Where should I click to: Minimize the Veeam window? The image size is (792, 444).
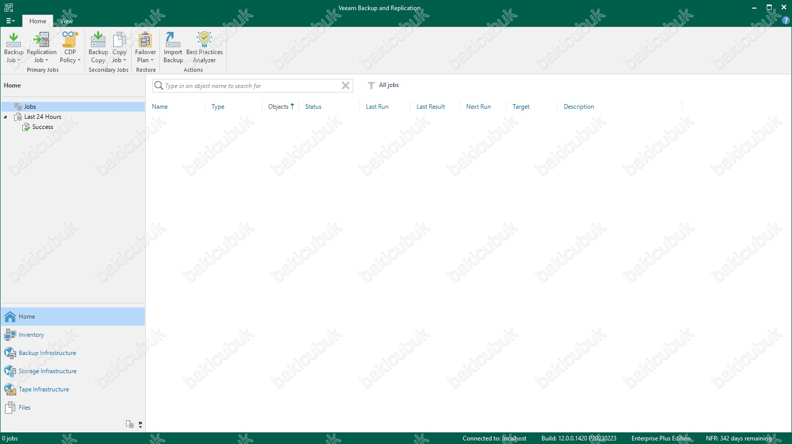pyautogui.click(x=754, y=8)
